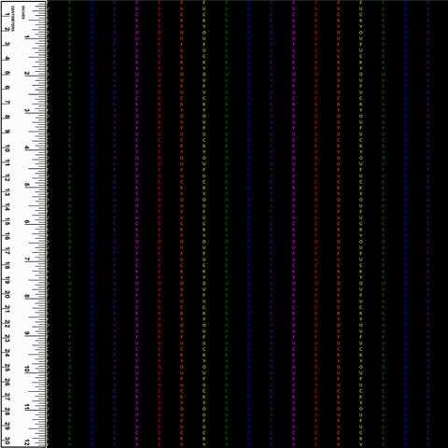Click the 18 centimeter number on ruler

7,266
